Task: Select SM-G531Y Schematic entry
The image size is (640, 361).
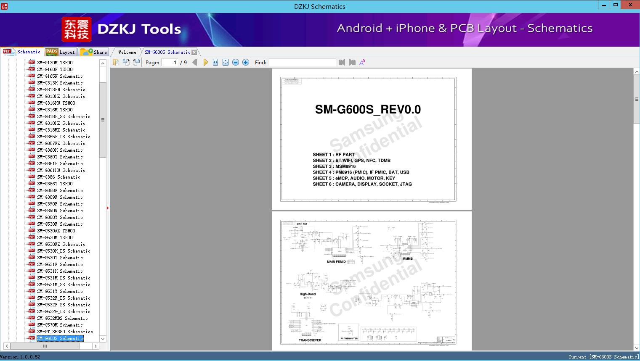Action: click(x=60, y=291)
